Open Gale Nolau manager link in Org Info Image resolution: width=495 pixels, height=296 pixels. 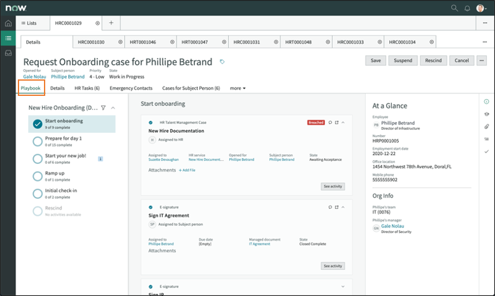(392, 226)
